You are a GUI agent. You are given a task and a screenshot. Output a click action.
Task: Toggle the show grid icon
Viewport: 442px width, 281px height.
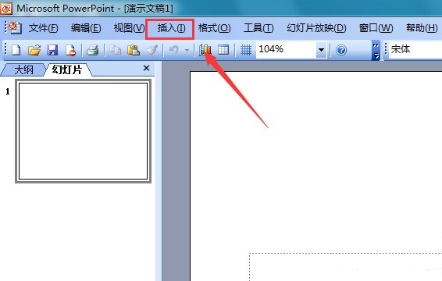point(246,50)
